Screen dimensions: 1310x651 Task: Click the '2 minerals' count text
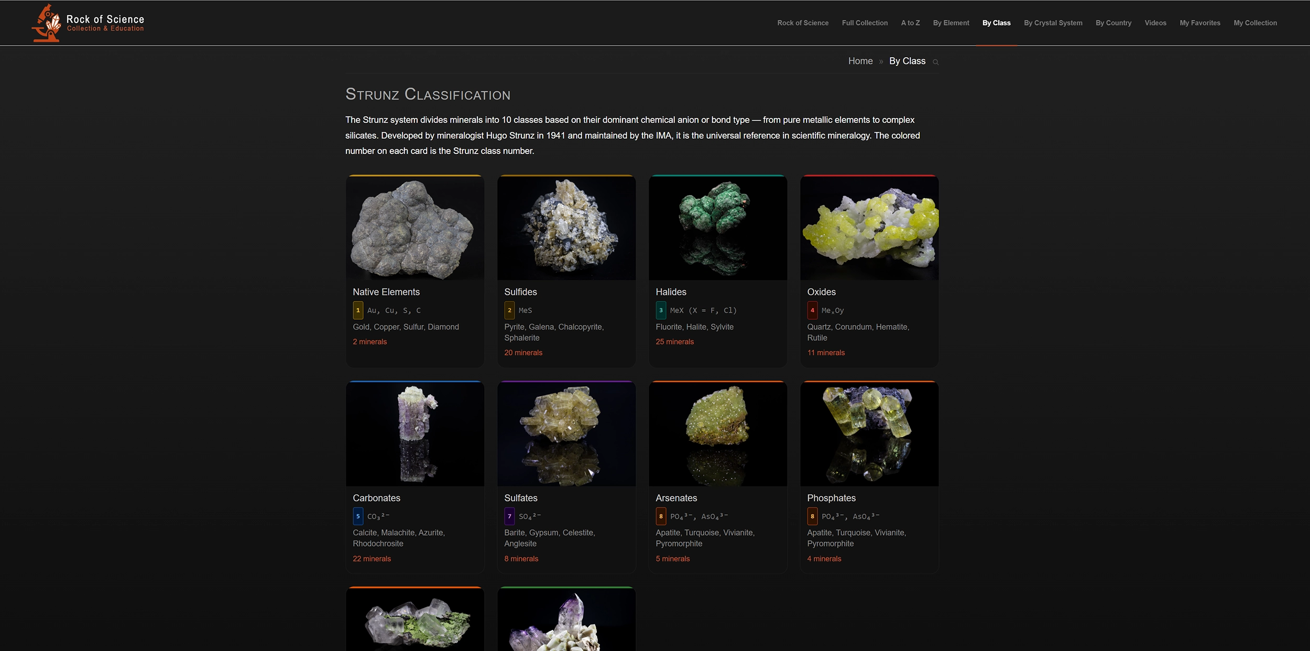369,342
